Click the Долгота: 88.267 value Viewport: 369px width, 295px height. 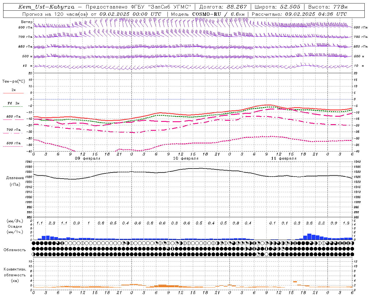click(223, 7)
